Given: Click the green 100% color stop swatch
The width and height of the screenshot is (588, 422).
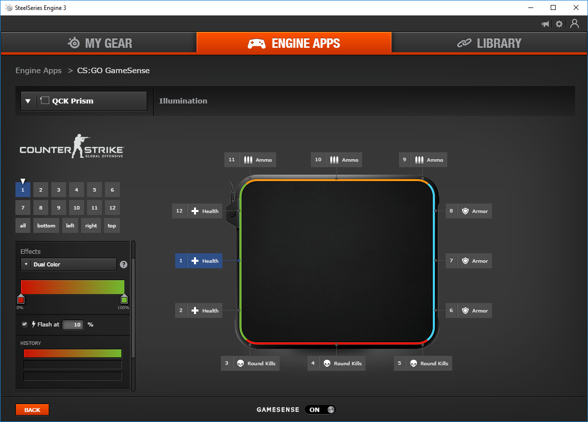Looking at the screenshot, I should [124, 300].
